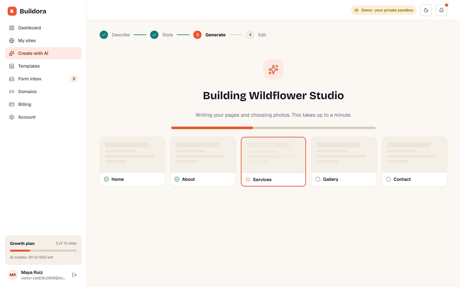Viewport: 460px width, 287px height.
Task: Click the site generation progress bar
Action: pos(273,128)
